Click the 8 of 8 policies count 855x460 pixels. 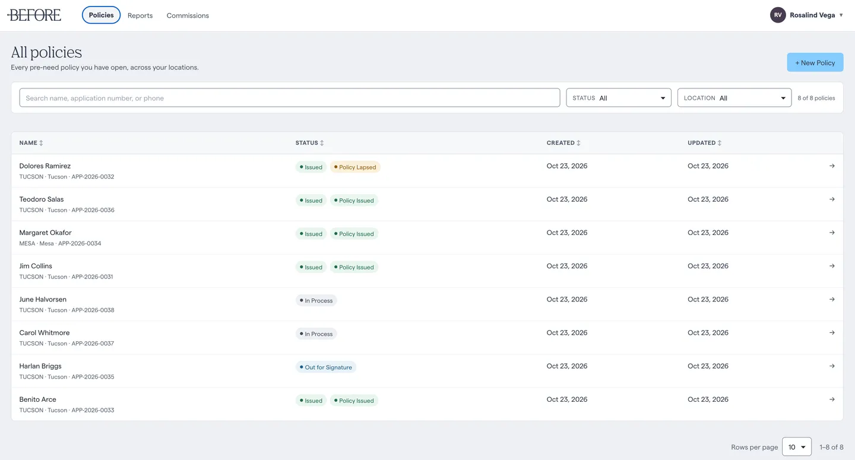coord(816,98)
